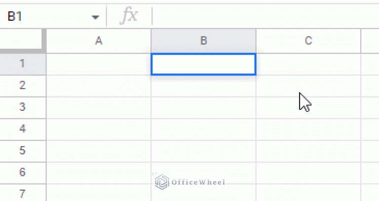Click the highlighted cell B1
This screenshot has width=379, height=201.
pos(203,64)
